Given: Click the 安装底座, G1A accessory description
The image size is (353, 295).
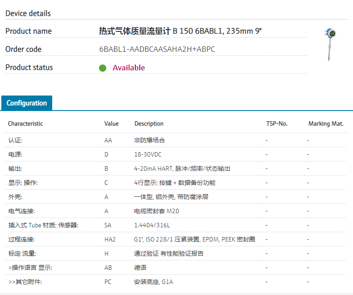Looking at the screenshot, I should [x=153, y=282].
